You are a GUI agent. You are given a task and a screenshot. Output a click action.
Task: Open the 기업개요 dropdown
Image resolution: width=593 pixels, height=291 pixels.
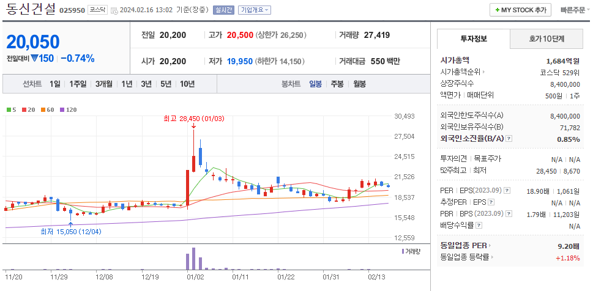point(255,10)
